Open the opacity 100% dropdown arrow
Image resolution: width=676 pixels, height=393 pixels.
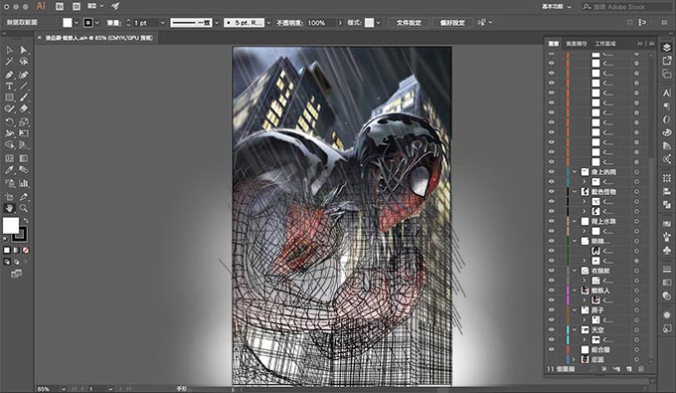click(340, 23)
